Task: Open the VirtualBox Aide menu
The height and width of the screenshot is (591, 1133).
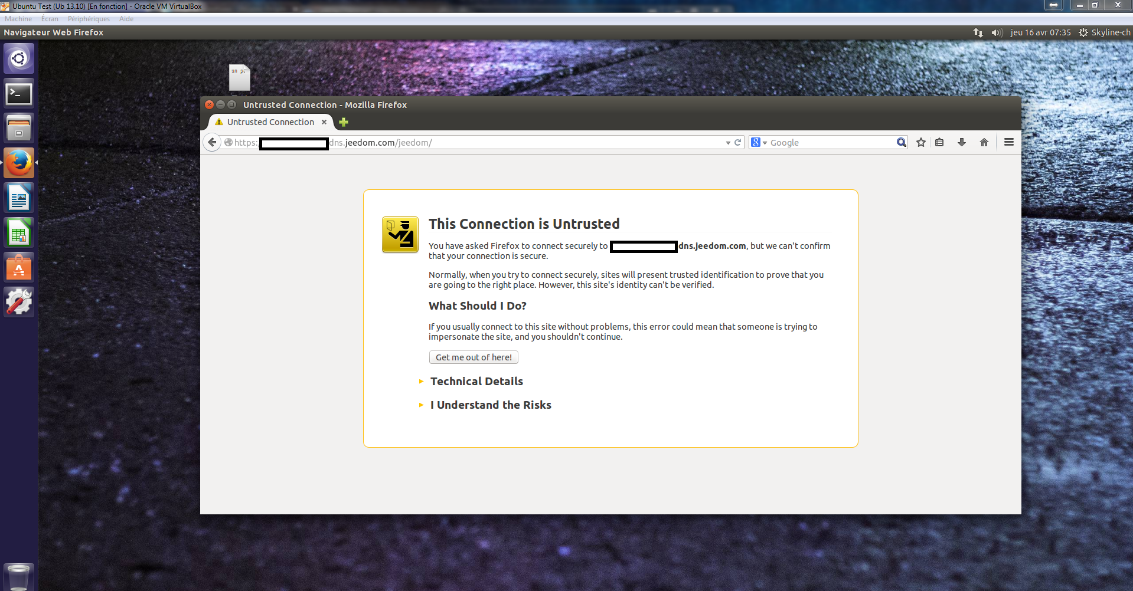Action: coord(126,19)
